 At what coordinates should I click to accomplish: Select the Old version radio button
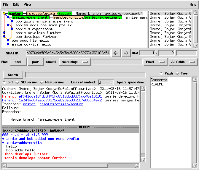[17, 82]
